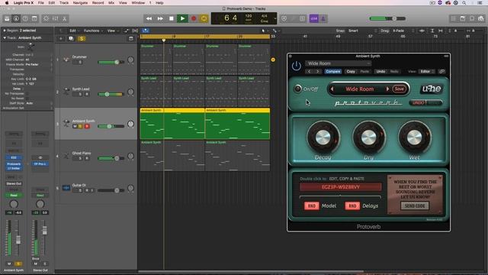Click the Drummer track drum icon
This screenshot has width=488, height=275.
pos(66,60)
